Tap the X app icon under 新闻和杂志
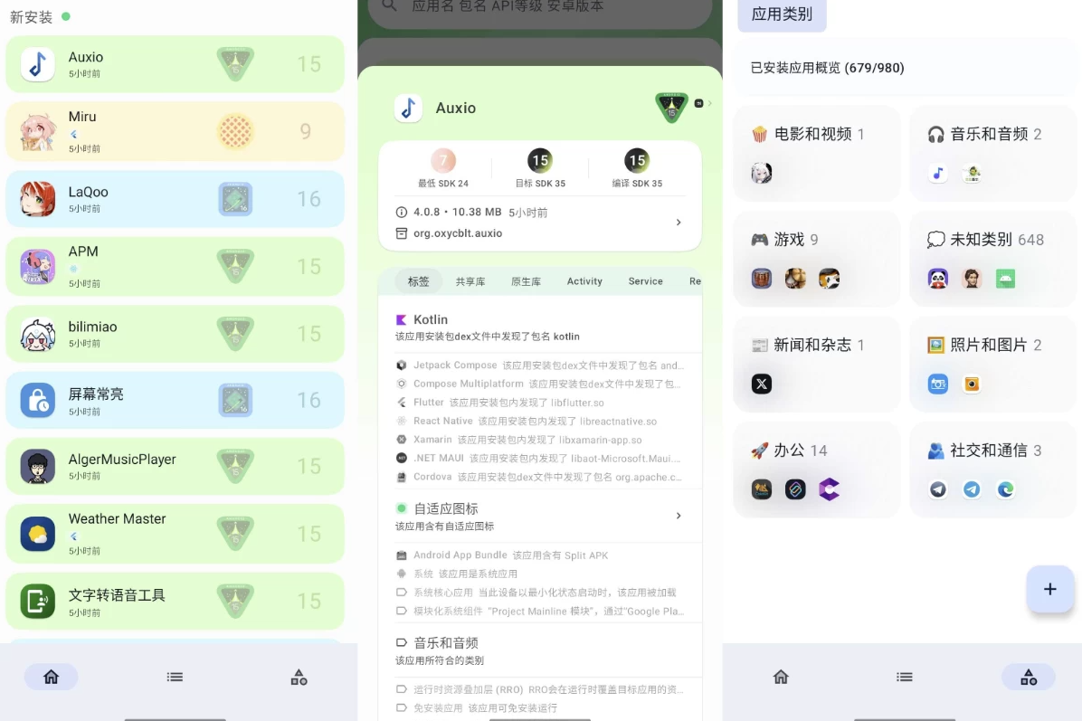The width and height of the screenshot is (1082, 721). click(761, 384)
